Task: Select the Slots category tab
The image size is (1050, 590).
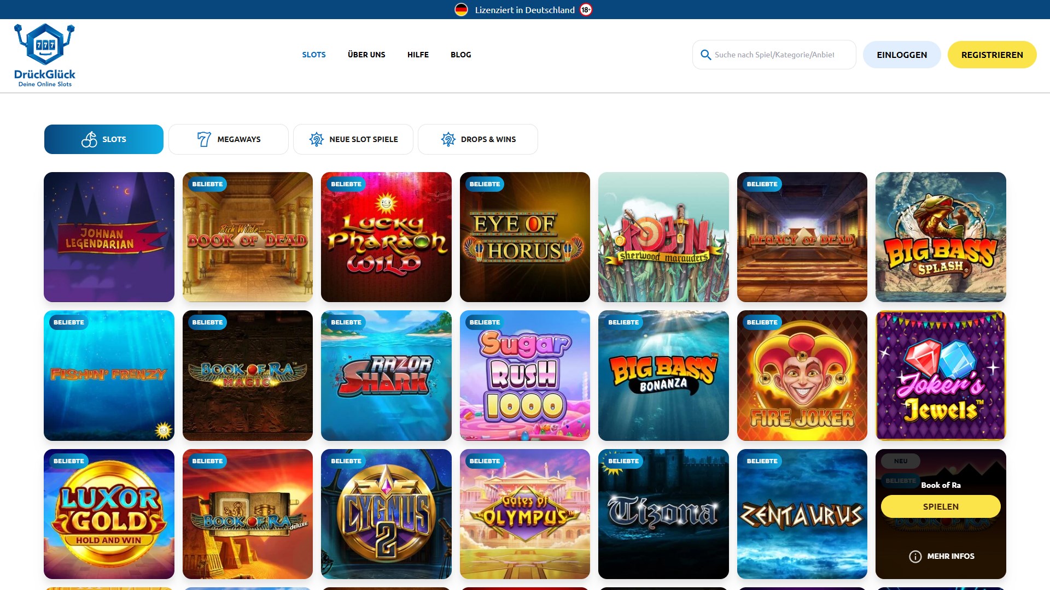Action: coord(104,139)
